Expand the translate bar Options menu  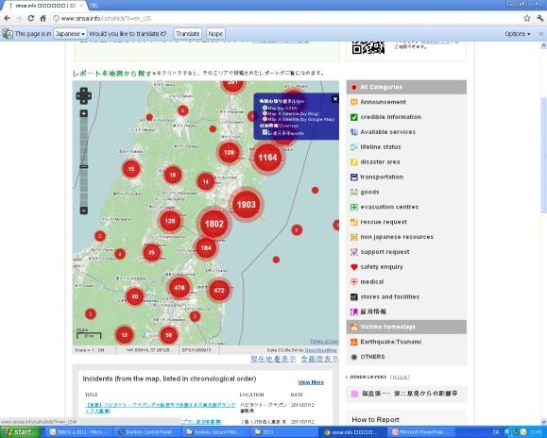(x=518, y=34)
